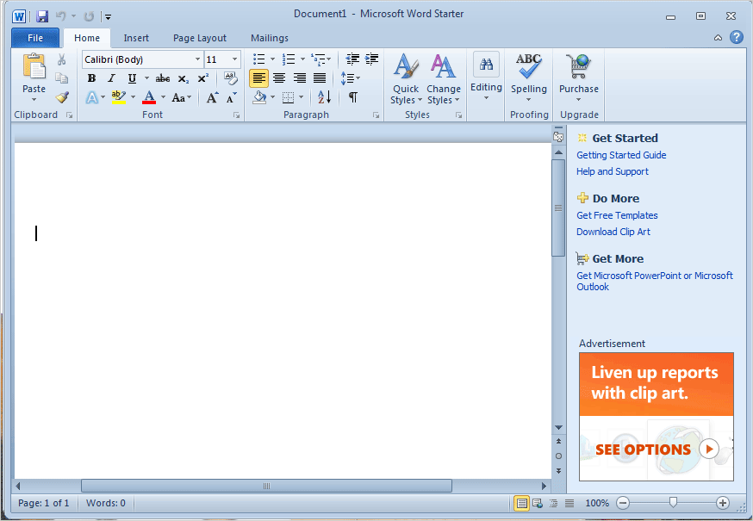Open the Change Styles menu

443,78
